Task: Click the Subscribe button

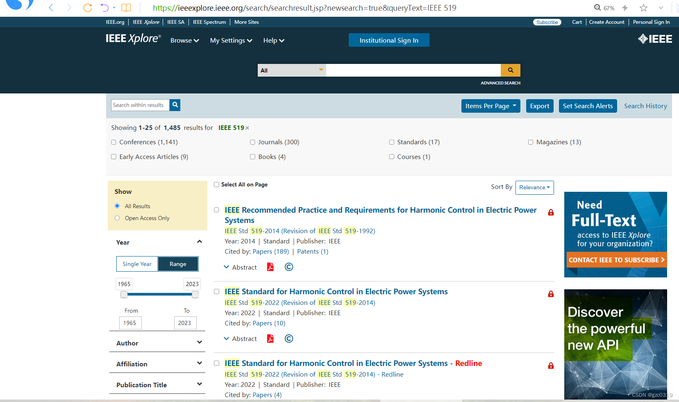Action: pos(547,22)
